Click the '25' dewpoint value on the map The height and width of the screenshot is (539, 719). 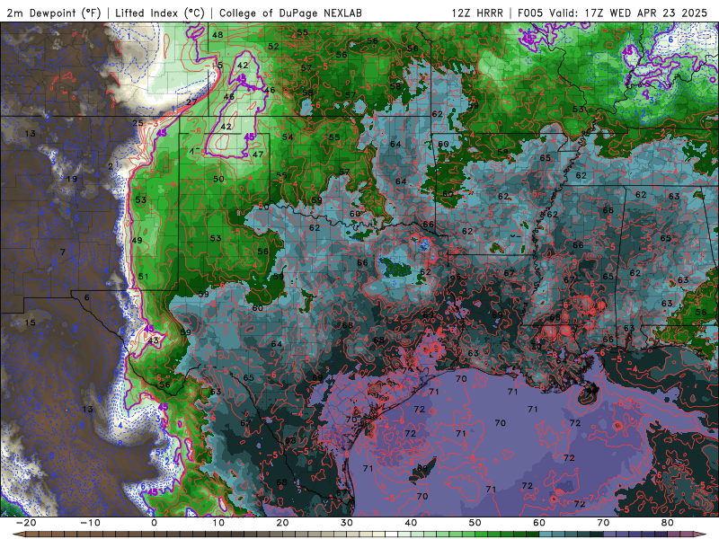pos(138,123)
